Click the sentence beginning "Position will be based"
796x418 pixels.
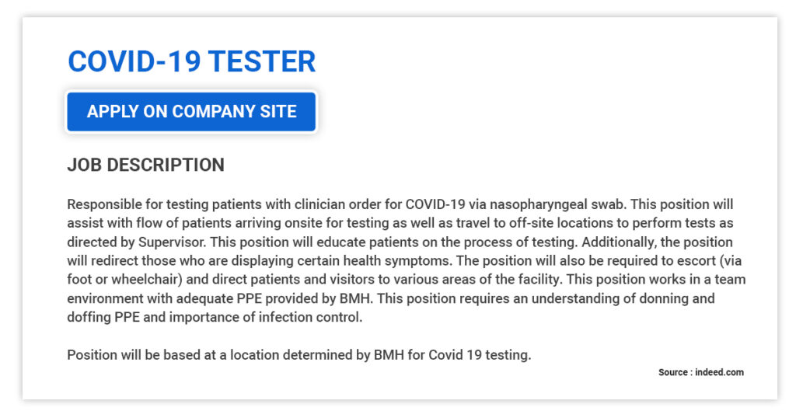coord(298,355)
